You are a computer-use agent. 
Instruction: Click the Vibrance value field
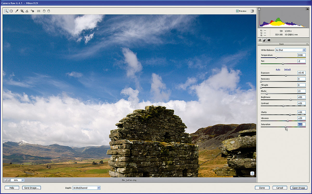[x=302, y=118]
